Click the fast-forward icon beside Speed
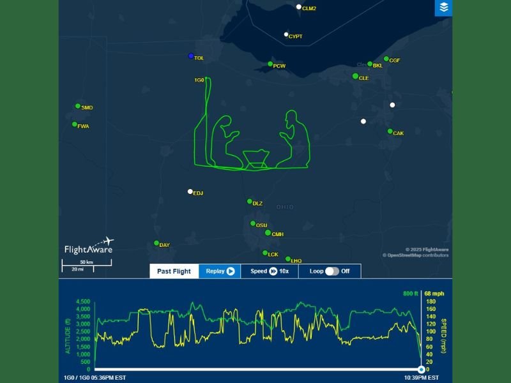Screen dimensions: 511x383 [273, 271]
